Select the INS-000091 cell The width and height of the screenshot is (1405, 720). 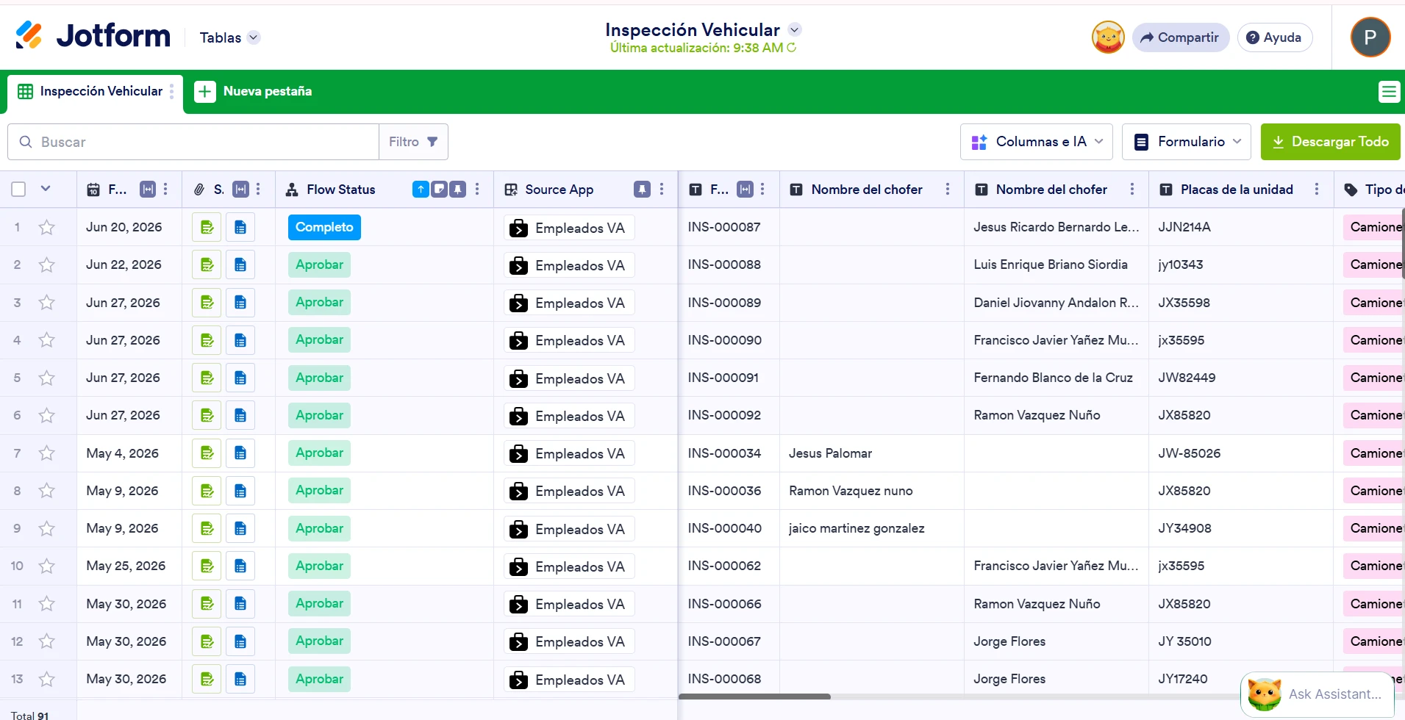tap(729, 378)
